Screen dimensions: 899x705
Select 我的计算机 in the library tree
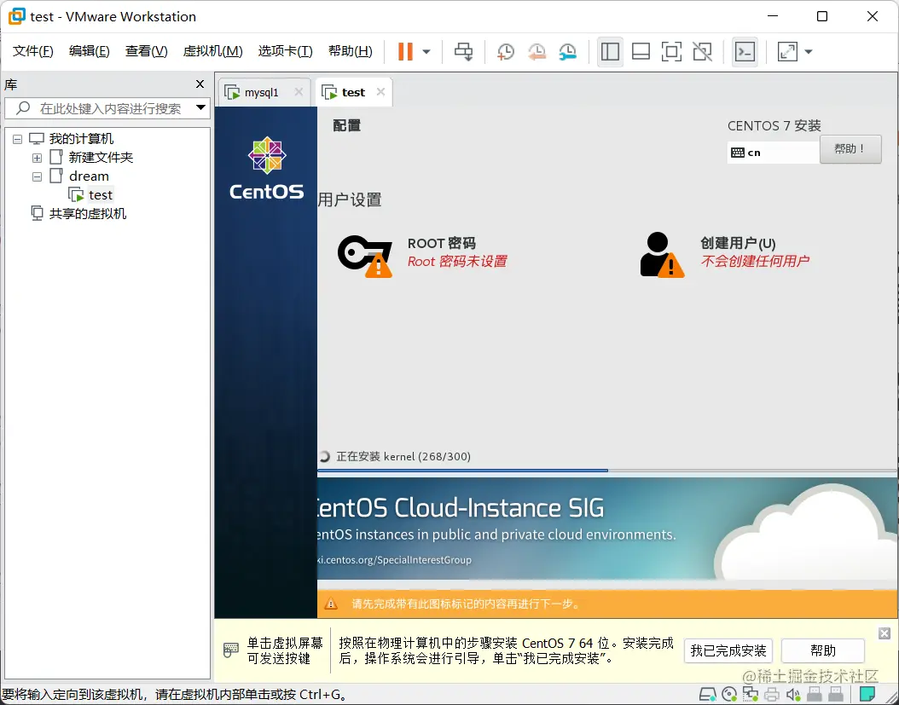pyautogui.click(x=81, y=139)
